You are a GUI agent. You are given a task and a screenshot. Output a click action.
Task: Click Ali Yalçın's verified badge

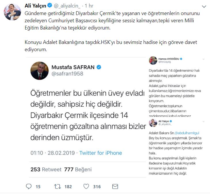point(50,5)
